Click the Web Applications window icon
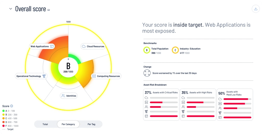The height and width of the screenshot is (134, 262). point(52,46)
